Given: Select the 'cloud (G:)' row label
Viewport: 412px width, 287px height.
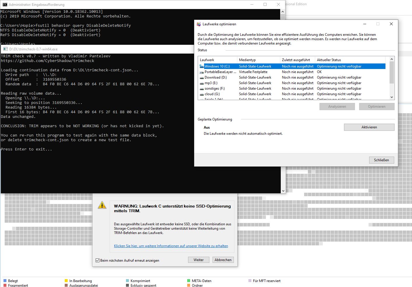Looking at the screenshot, I should 212,94.
